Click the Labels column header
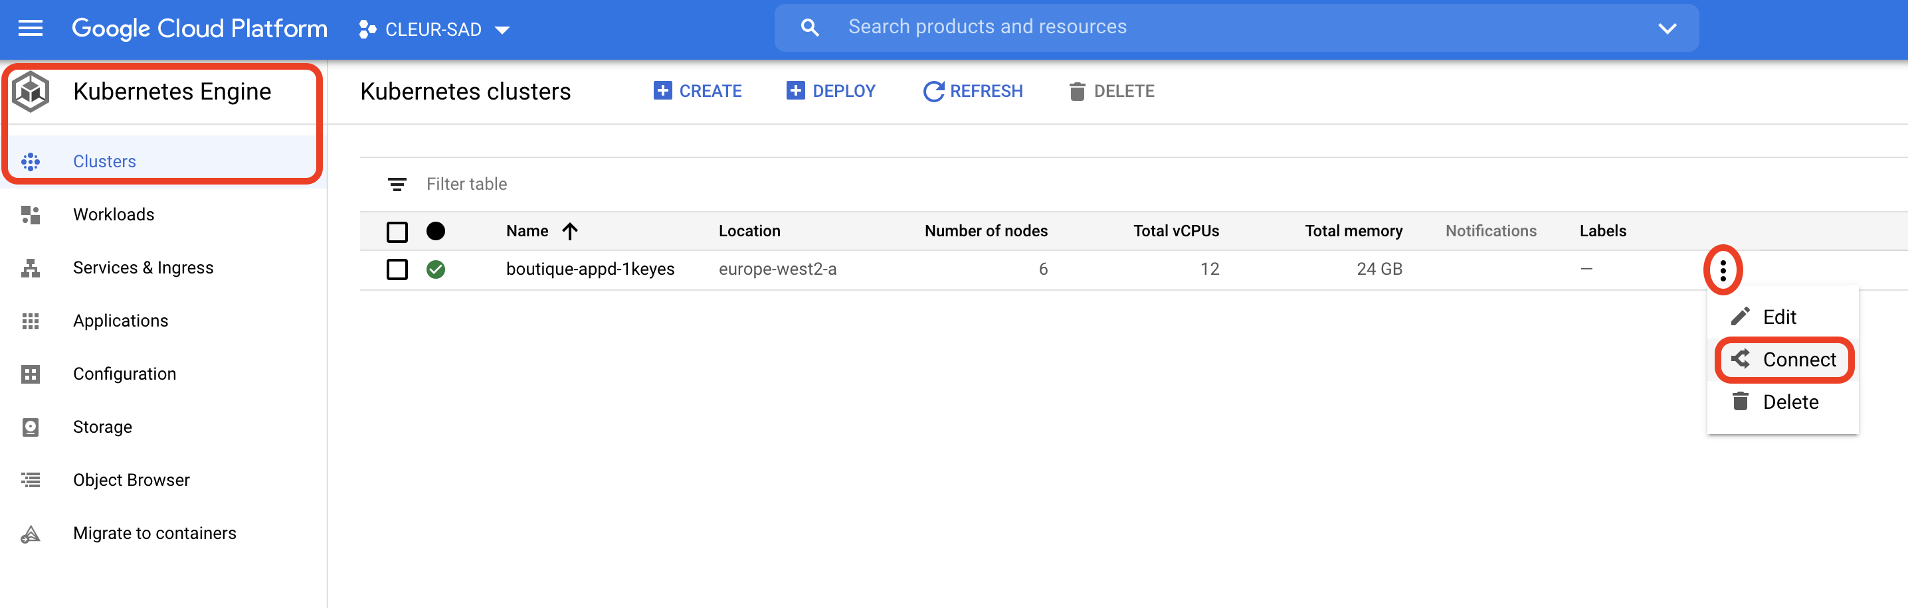1908x608 pixels. point(1603,231)
